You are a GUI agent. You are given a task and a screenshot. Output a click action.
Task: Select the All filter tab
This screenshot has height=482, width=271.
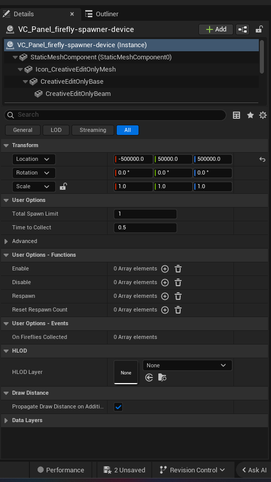pos(127,130)
